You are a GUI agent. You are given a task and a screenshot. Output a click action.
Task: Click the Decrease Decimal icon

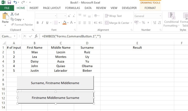(x=160, y=23)
